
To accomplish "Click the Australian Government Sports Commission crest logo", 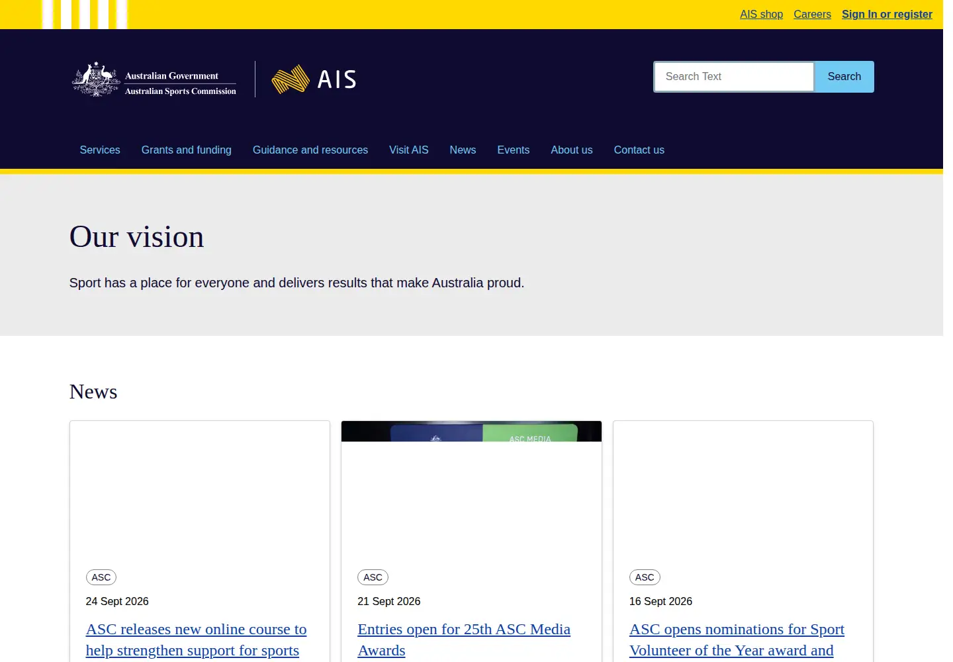I will pyautogui.click(x=154, y=79).
